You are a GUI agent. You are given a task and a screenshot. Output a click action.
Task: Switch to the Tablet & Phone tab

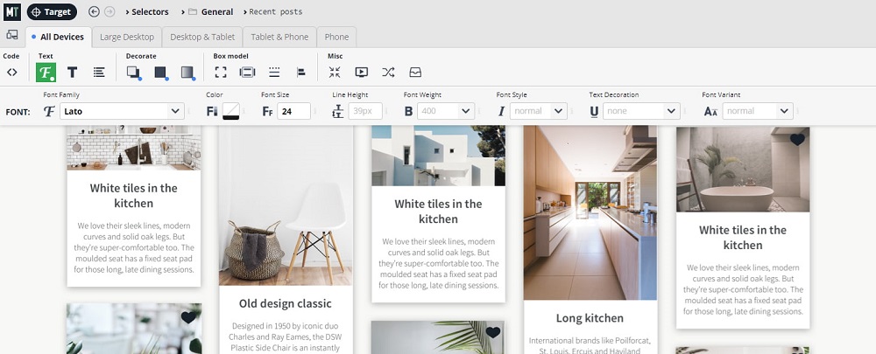[x=279, y=37]
